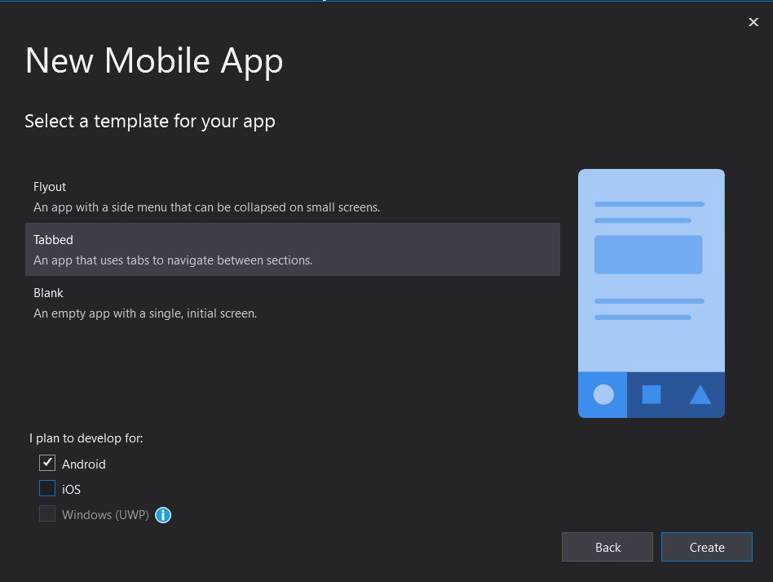The image size is (773, 582).
Task: Click the blue navigation bar in the preview image
Action: (x=652, y=395)
